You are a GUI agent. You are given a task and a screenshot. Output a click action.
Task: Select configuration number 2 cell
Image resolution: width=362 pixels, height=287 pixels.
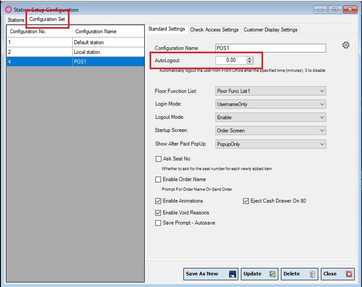coord(39,52)
